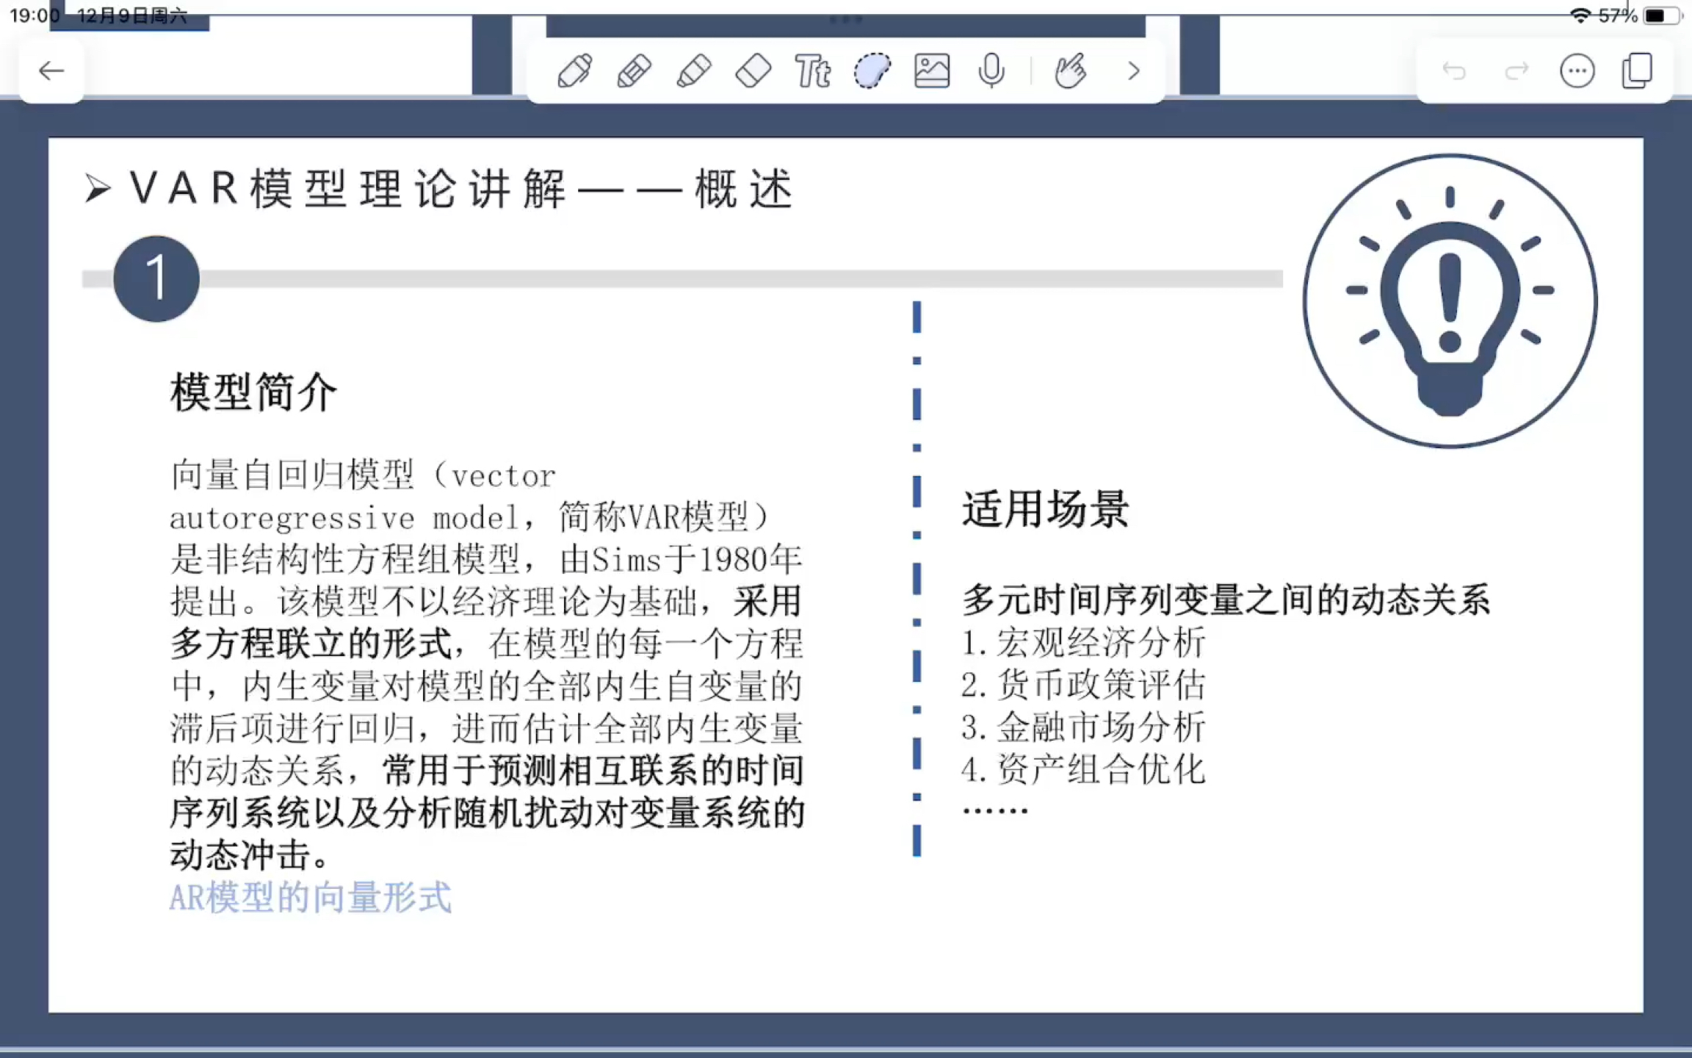Insert an image with picture tool
Viewport: 1692px width, 1058px height.
(932, 71)
